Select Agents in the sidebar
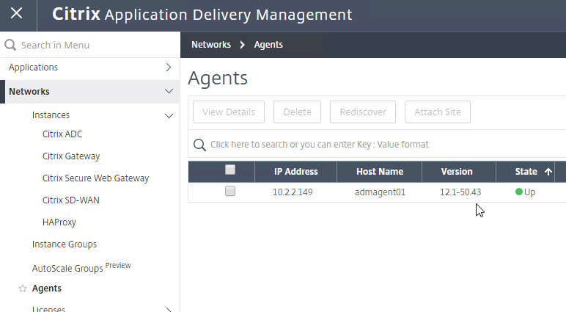The width and height of the screenshot is (566, 312). tap(47, 289)
